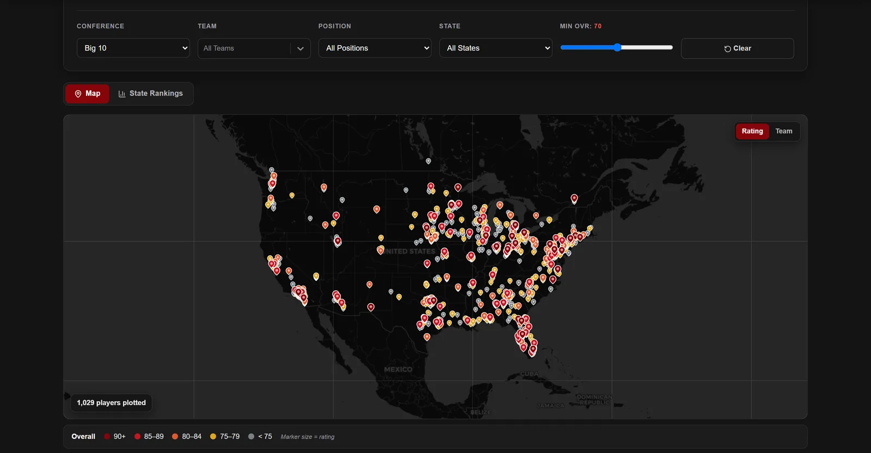Select the Rating color mode toggle
The image size is (871, 453).
point(752,131)
